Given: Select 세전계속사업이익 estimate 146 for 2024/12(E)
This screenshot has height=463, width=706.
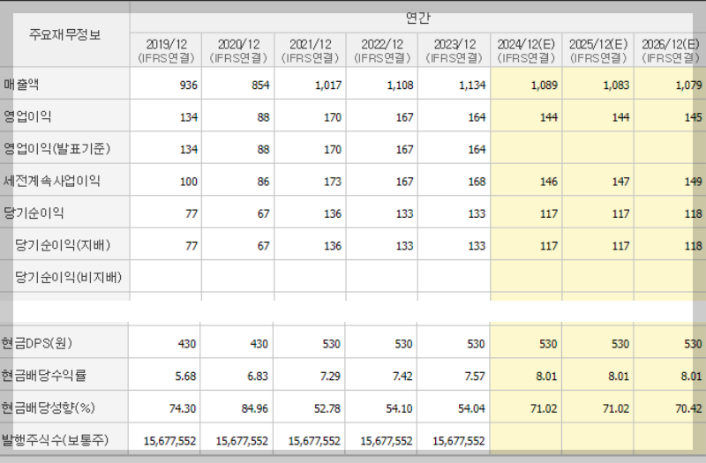Looking at the screenshot, I should tap(549, 182).
